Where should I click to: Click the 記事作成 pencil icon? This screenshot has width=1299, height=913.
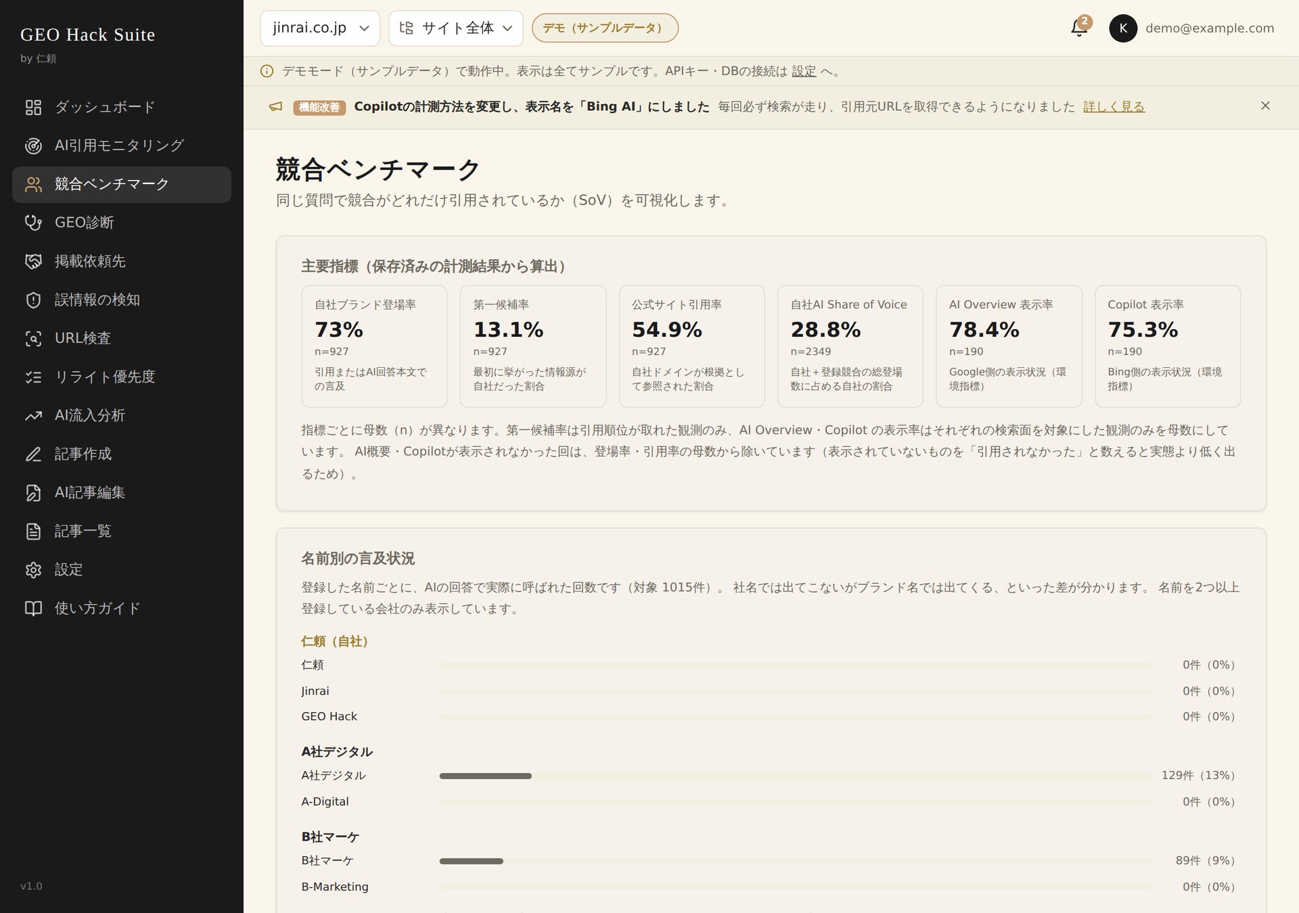coord(33,454)
